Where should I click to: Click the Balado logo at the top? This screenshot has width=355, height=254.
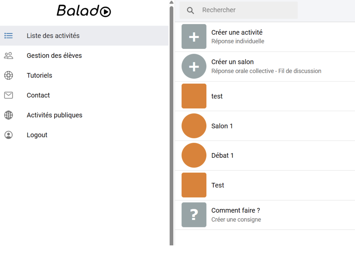point(84,11)
